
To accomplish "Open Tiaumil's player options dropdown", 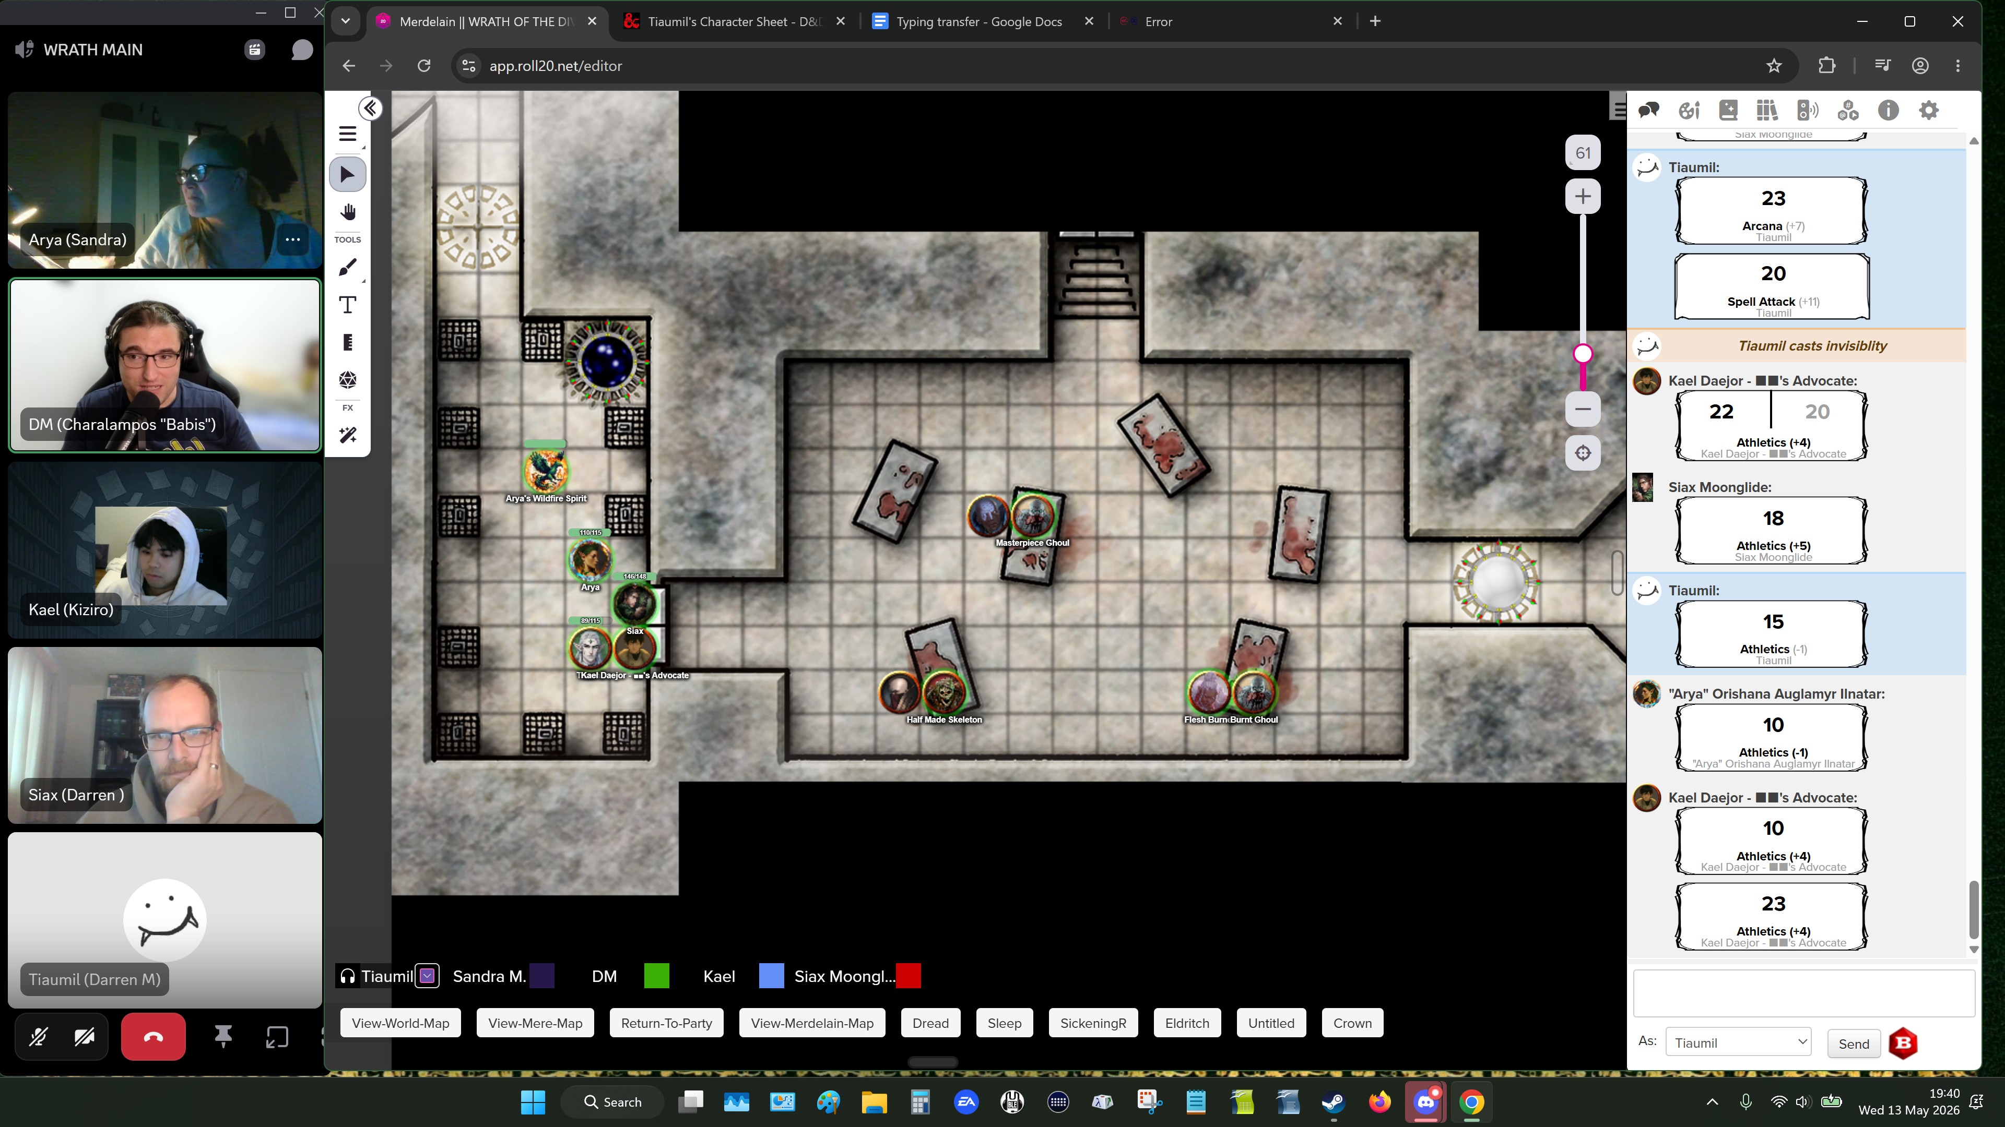I will (427, 975).
